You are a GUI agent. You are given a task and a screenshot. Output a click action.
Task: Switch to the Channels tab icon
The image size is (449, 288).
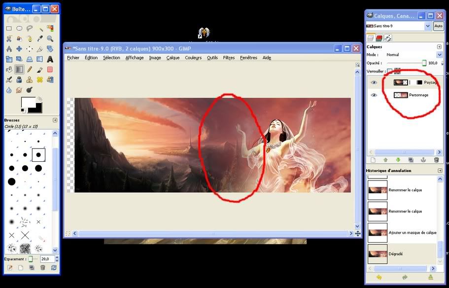coord(379,38)
